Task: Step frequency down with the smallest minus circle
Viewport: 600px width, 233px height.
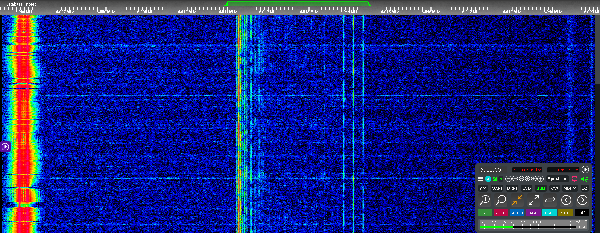Action: [521, 178]
